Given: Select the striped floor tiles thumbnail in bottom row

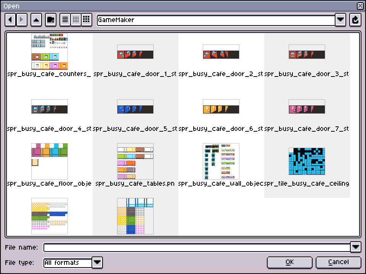Looking at the screenshot, I should click(x=50, y=216).
